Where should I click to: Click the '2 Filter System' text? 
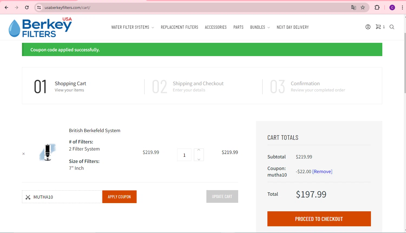[x=84, y=149]
